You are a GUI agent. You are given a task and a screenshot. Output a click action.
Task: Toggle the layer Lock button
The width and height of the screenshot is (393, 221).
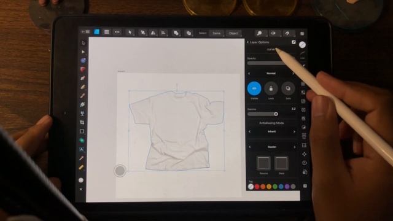tap(271, 88)
